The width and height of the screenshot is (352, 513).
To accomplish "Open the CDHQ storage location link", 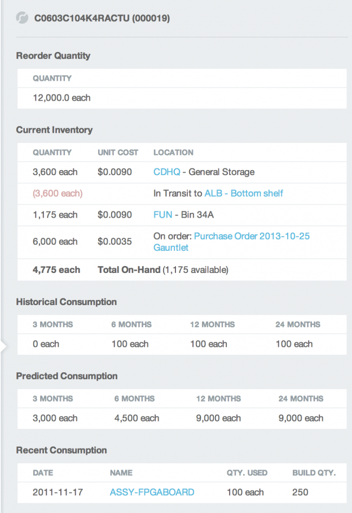I will 166,172.
